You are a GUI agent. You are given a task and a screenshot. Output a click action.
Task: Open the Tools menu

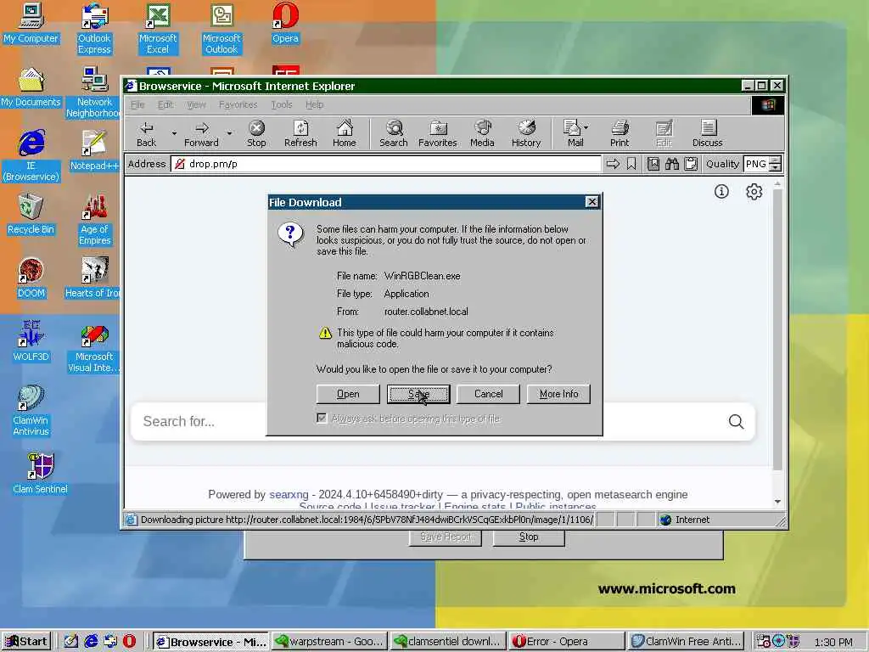(282, 104)
